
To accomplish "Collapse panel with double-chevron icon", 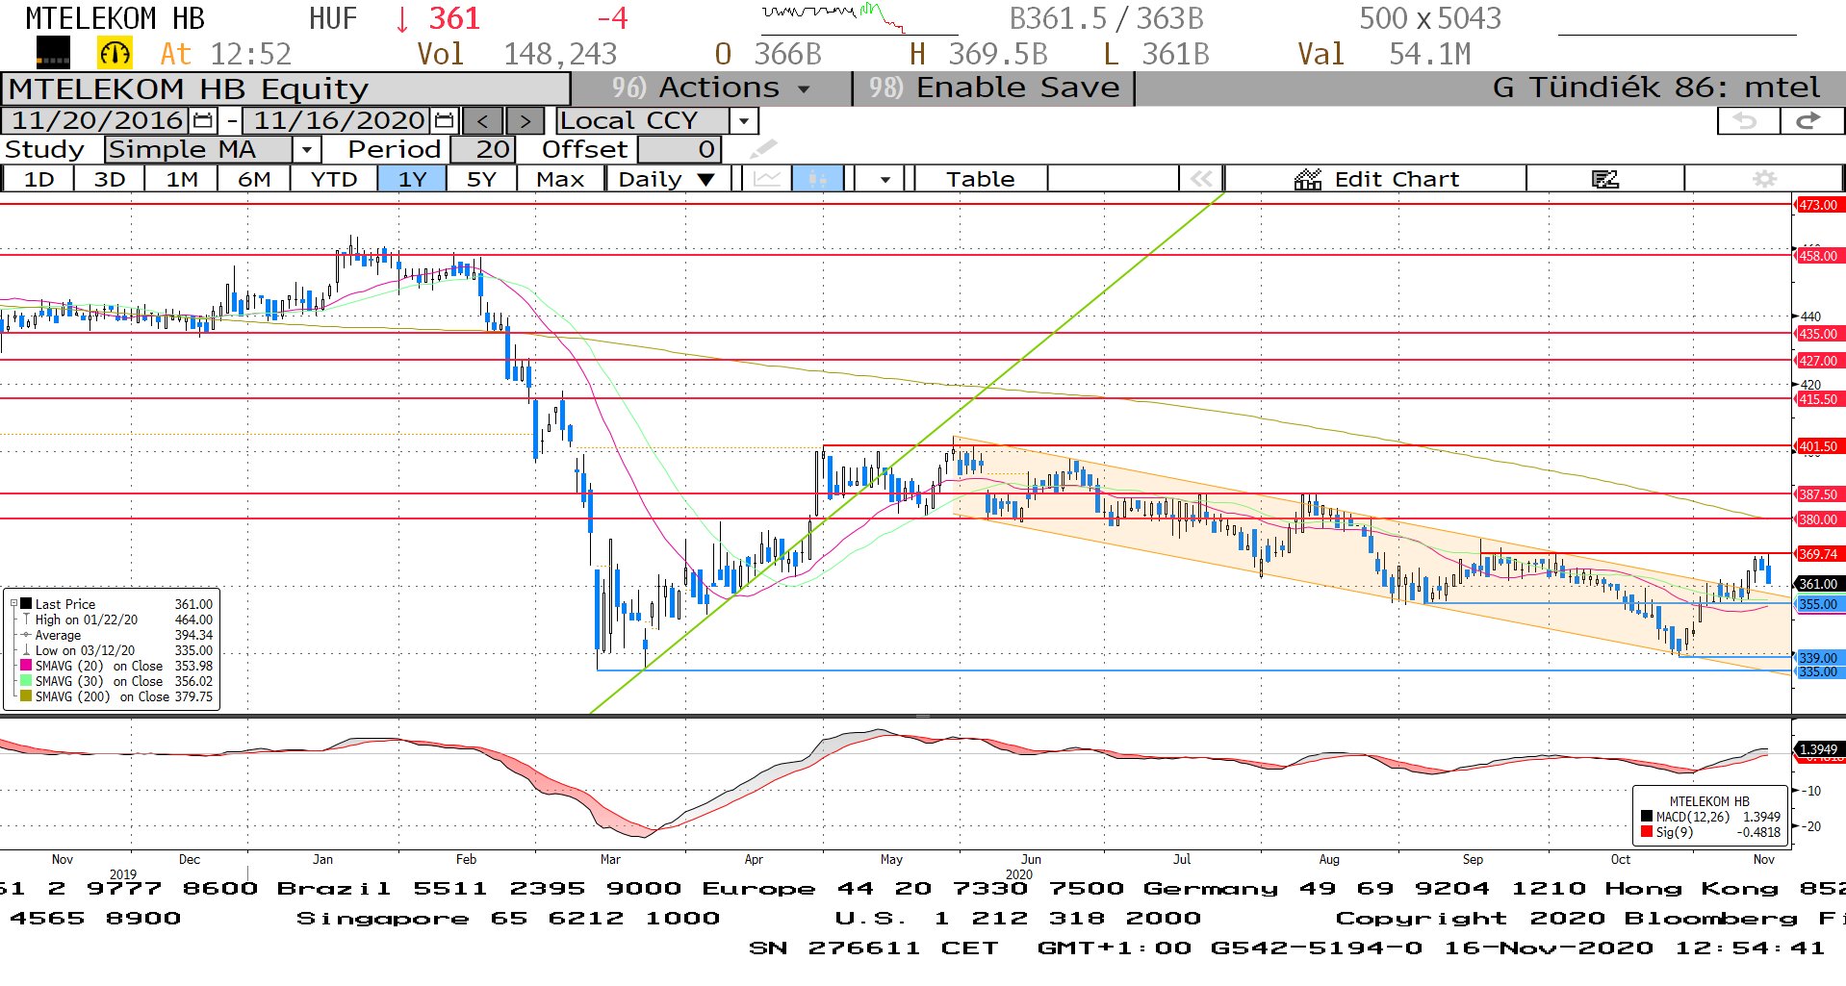I will [x=1201, y=179].
